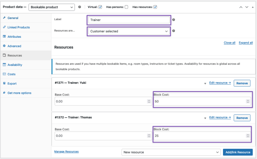
Task: Remove the Trainer: Yuki resource
Action: point(242,83)
